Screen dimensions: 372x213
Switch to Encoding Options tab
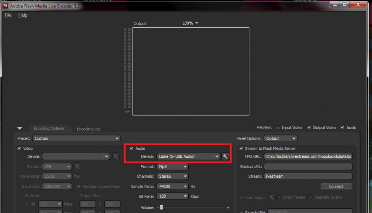(49, 128)
